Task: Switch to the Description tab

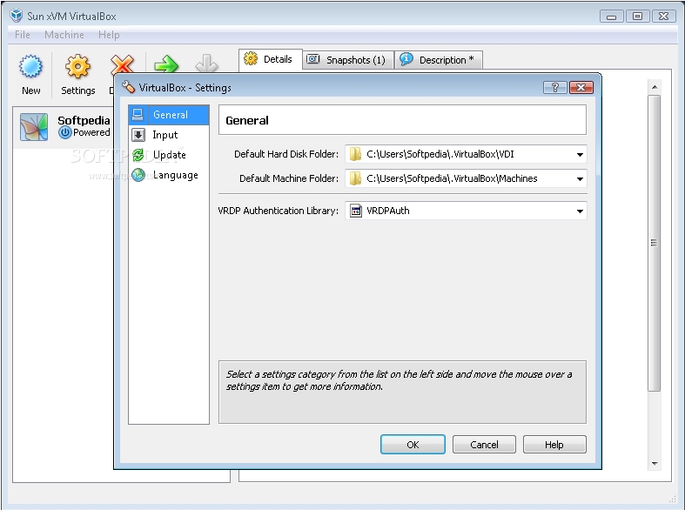Action: click(x=438, y=59)
